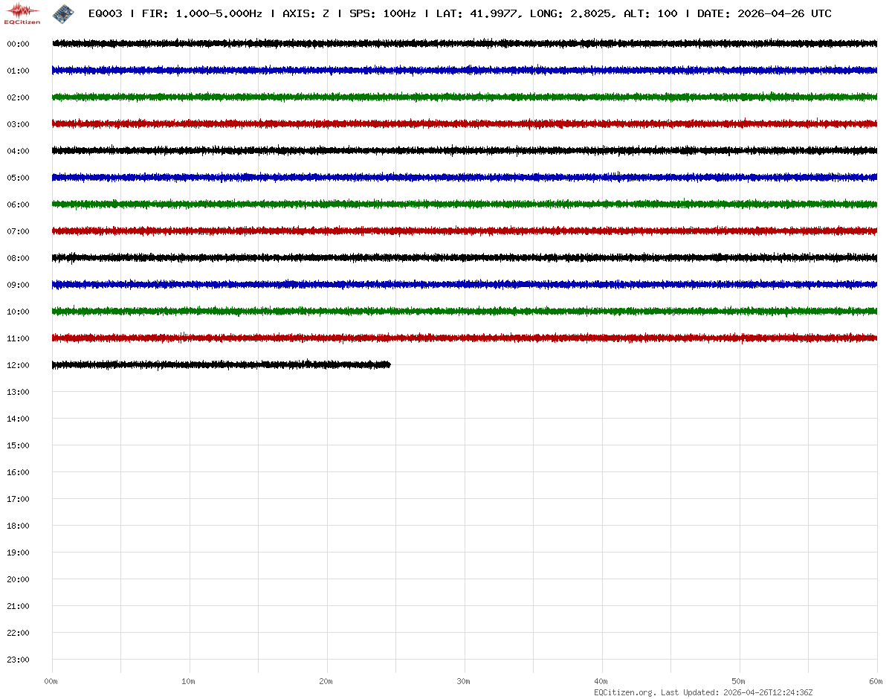892x699 pixels.
Task: Click the 50m tick on the minute axis
Action: click(739, 681)
